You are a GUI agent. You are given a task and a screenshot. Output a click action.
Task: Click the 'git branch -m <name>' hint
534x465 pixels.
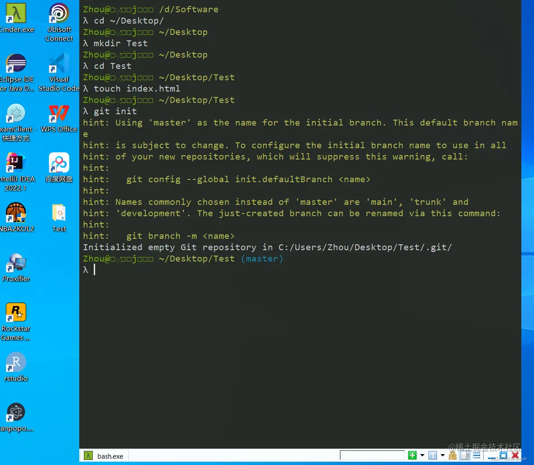pyautogui.click(x=181, y=236)
